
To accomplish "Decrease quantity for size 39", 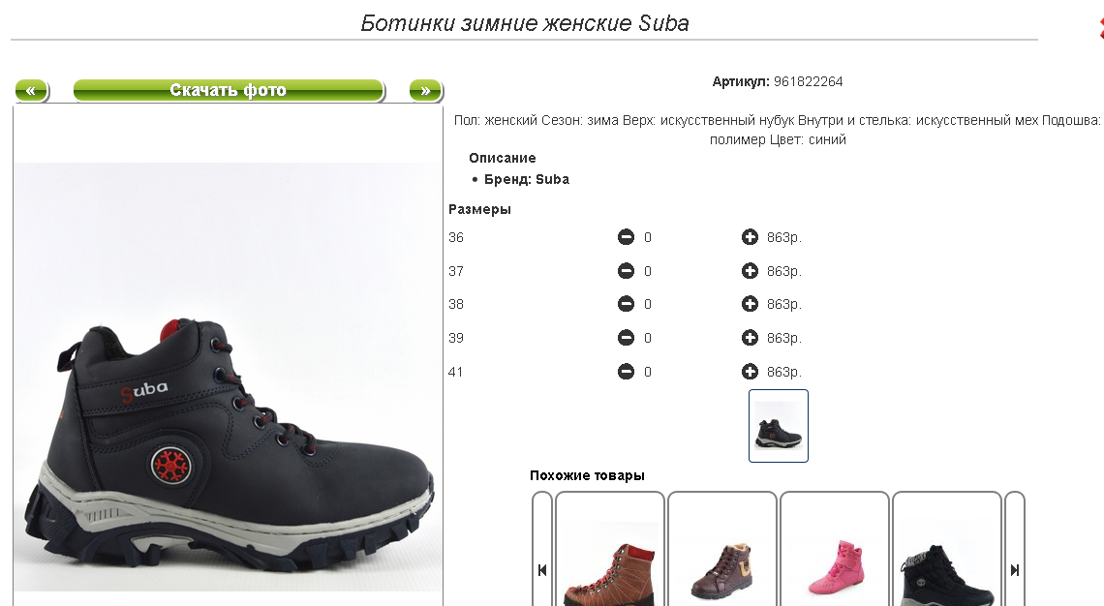I will click(626, 338).
